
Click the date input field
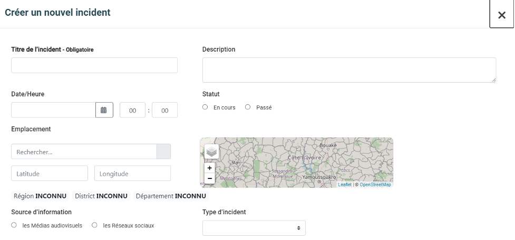click(54, 110)
